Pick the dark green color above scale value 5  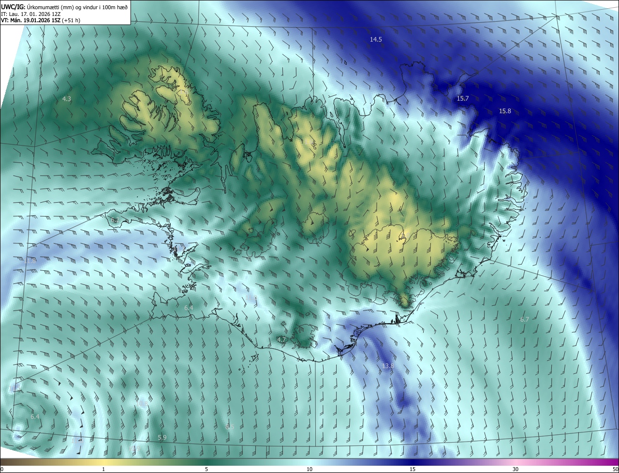206,462
